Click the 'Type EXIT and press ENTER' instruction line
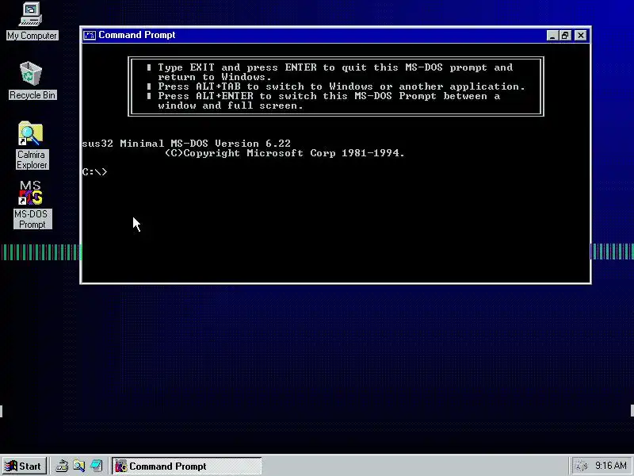This screenshot has height=476, width=634. pyautogui.click(x=335, y=67)
